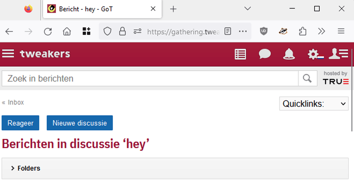Click the Nieuwe discussie button
The image size is (354, 184).
[x=80, y=123]
